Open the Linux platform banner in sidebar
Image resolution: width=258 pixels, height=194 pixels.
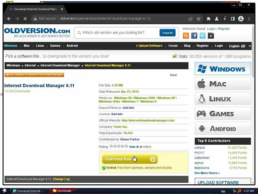[x=223, y=99]
